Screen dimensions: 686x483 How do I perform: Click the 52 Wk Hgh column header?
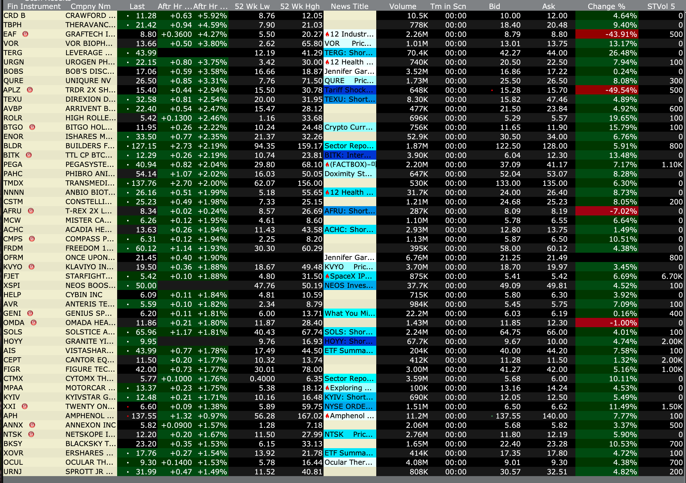[299, 6]
